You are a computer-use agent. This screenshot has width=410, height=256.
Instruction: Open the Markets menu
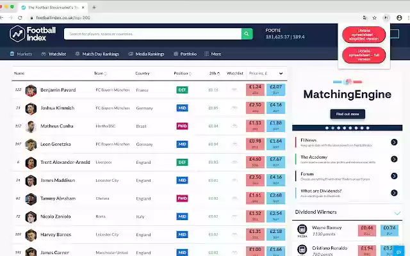[x=21, y=54]
